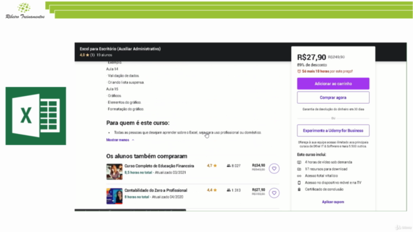Image resolution: width=413 pixels, height=232 pixels.
Task: Click the video icon next to 4 horas de vídeo
Action: (x=299, y=162)
